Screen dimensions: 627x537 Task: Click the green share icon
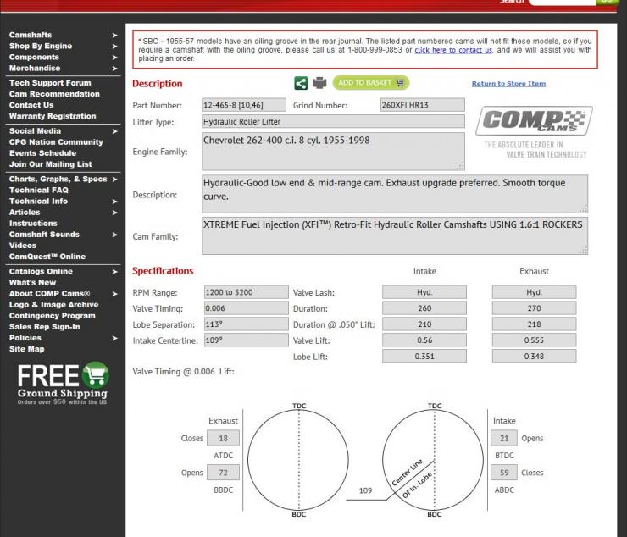point(301,83)
